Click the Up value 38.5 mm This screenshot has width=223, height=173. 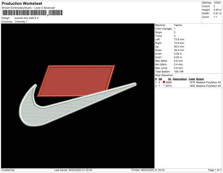click(179, 47)
